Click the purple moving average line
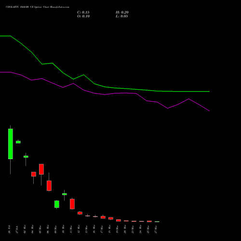The width and height of the screenshot is (241, 241). (105, 94)
